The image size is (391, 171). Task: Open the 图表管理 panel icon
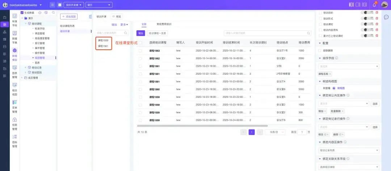(15, 67)
